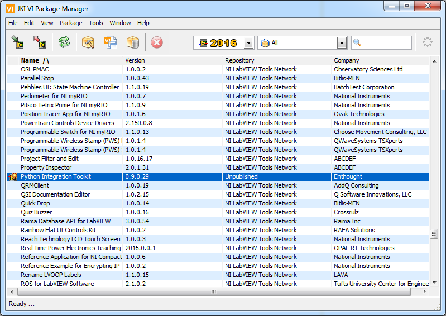Click the horizontal scrollbar left arrow
Screen dimensions: 446x316
point(12,291)
